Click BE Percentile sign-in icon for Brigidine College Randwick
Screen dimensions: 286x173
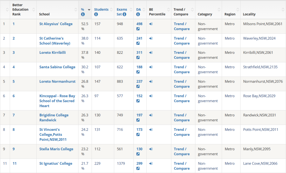(151, 115)
